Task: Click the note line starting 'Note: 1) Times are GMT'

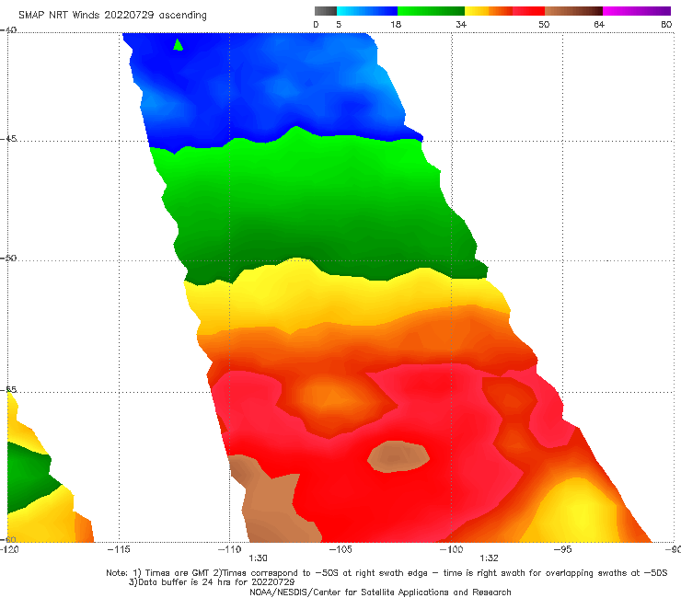Action: pos(387,573)
